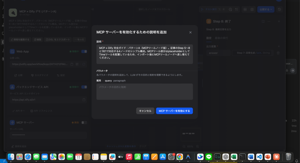Show QR code for Web App URL
This screenshot has height=163, width=300.
point(77,64)
